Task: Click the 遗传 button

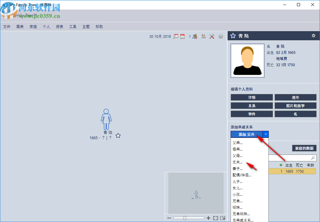Action: click(295, 97)
